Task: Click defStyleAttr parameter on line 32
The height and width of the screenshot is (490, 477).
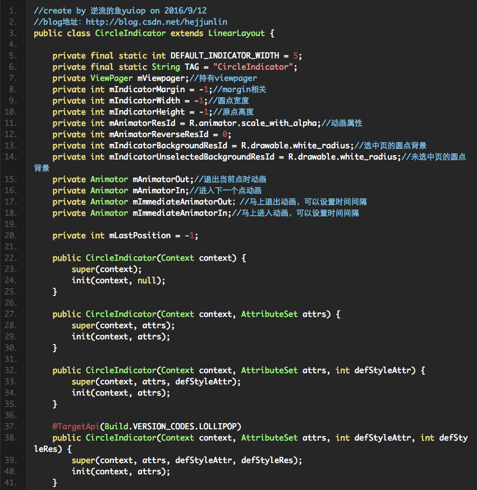Action: (383, 371)
